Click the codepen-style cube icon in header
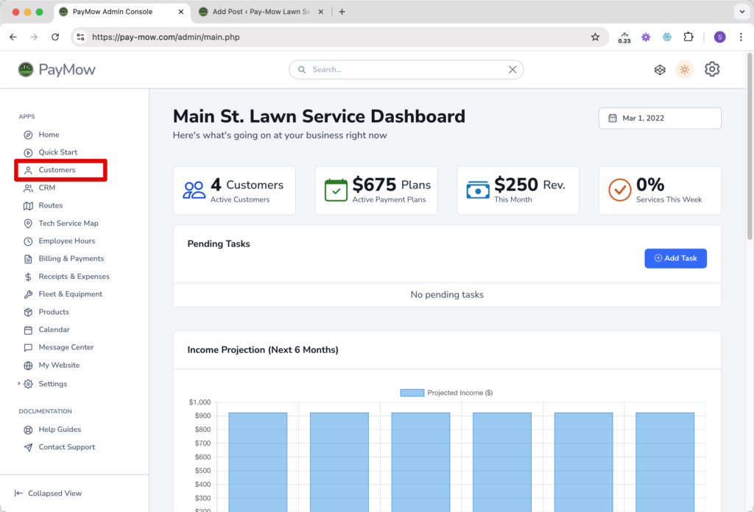 (660, 70)
